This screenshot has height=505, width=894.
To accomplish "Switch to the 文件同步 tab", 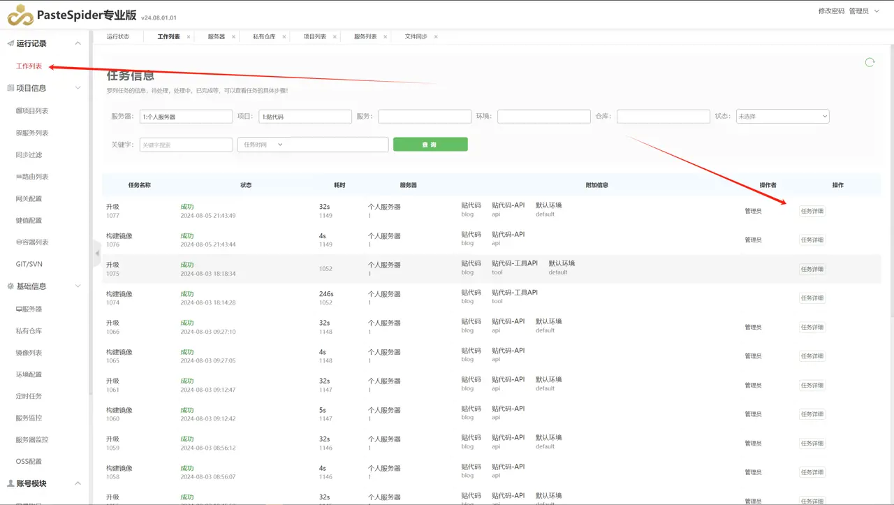I will pos(416,37).
